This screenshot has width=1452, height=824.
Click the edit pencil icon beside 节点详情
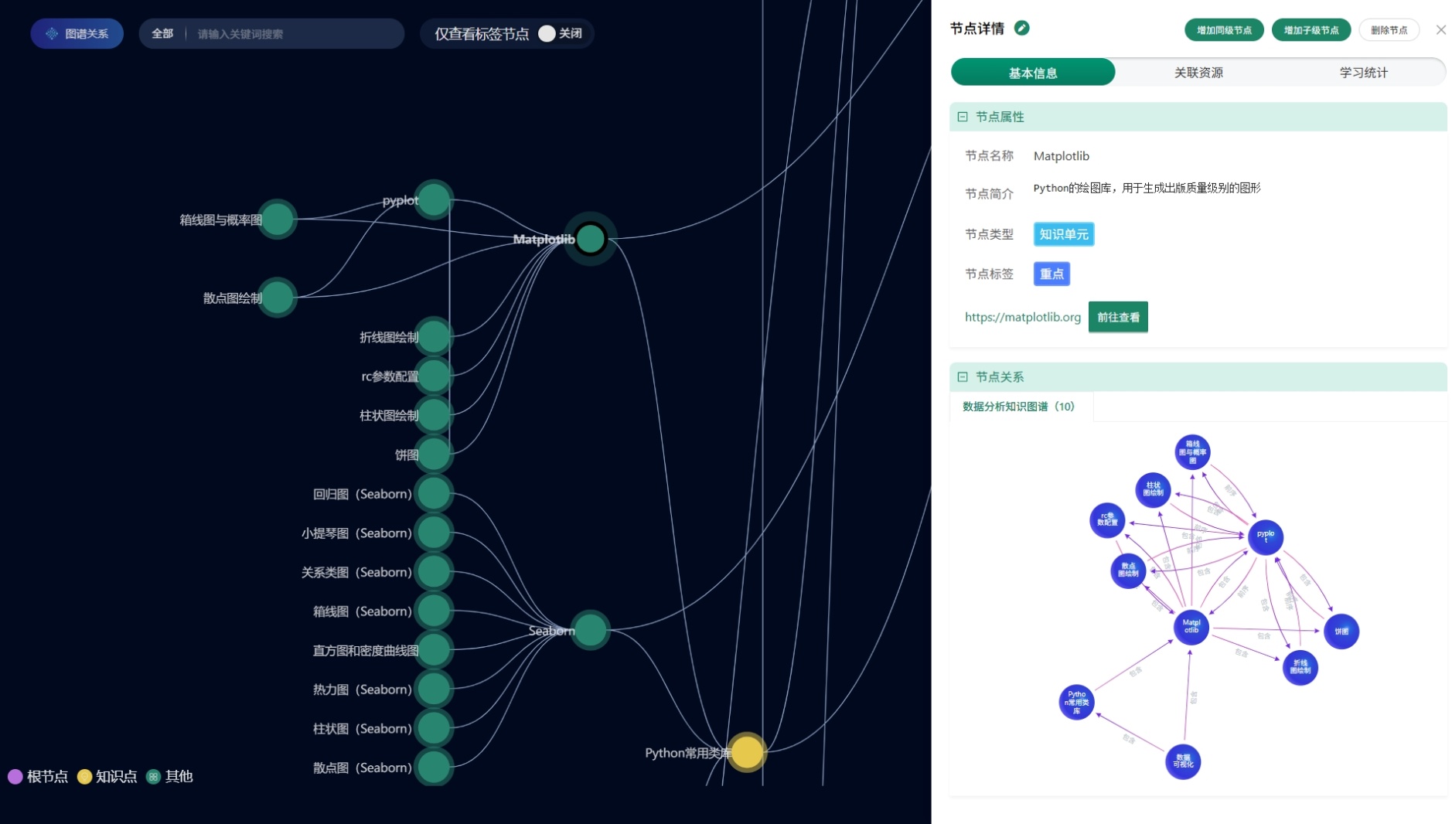[x=1021, y=29]
